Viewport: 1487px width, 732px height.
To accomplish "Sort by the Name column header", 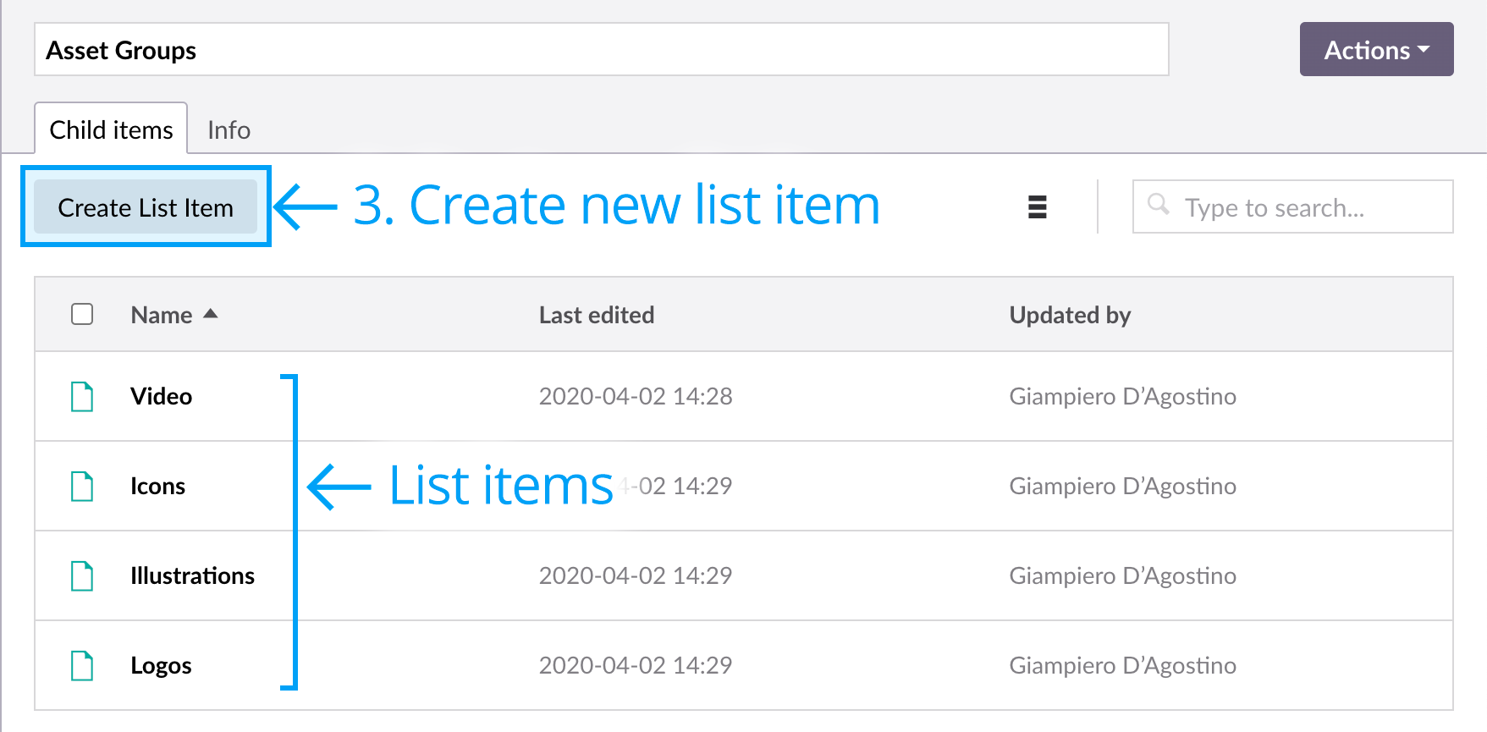I will point(162,315).
